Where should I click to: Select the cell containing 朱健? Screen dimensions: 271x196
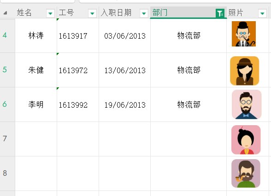click(36, 70)
